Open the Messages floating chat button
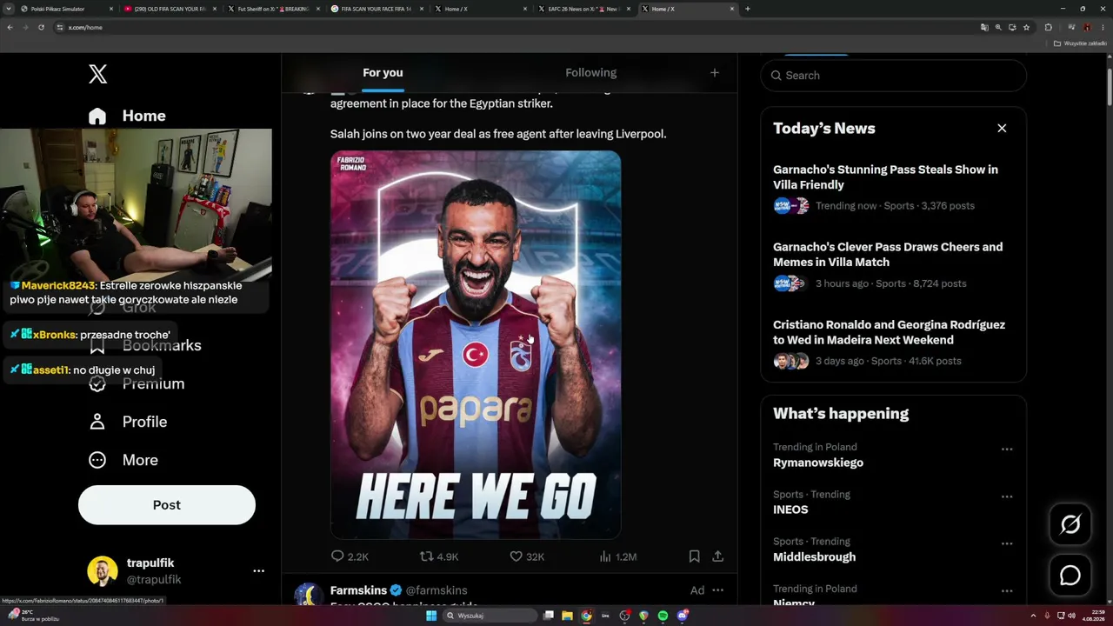 tap(1070, 576)
